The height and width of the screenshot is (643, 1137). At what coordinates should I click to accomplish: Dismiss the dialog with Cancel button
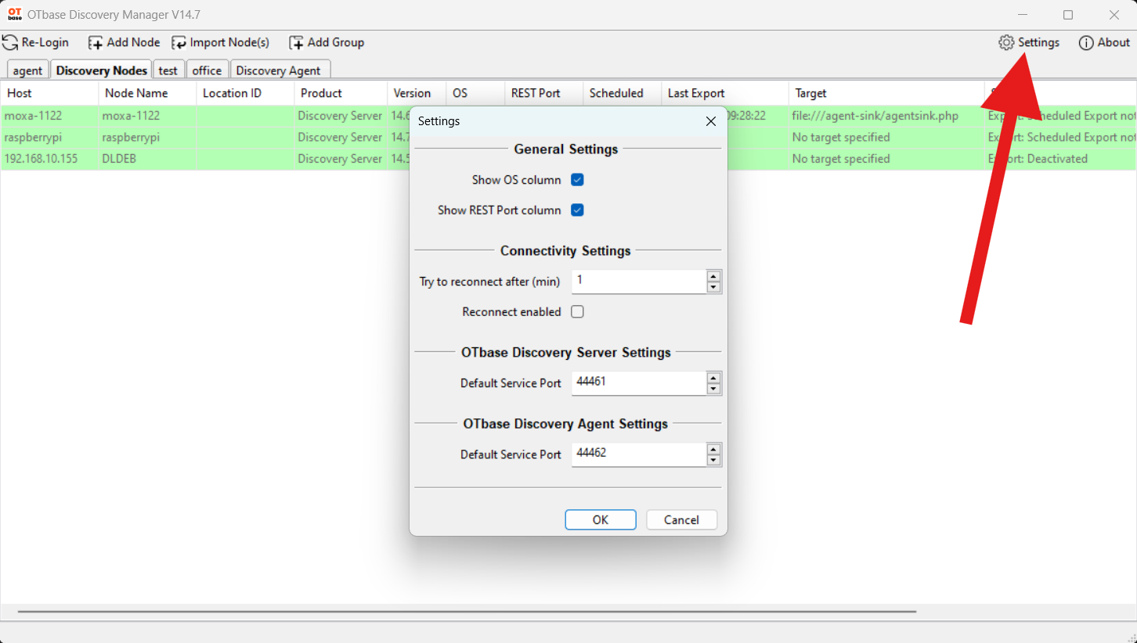681,520
